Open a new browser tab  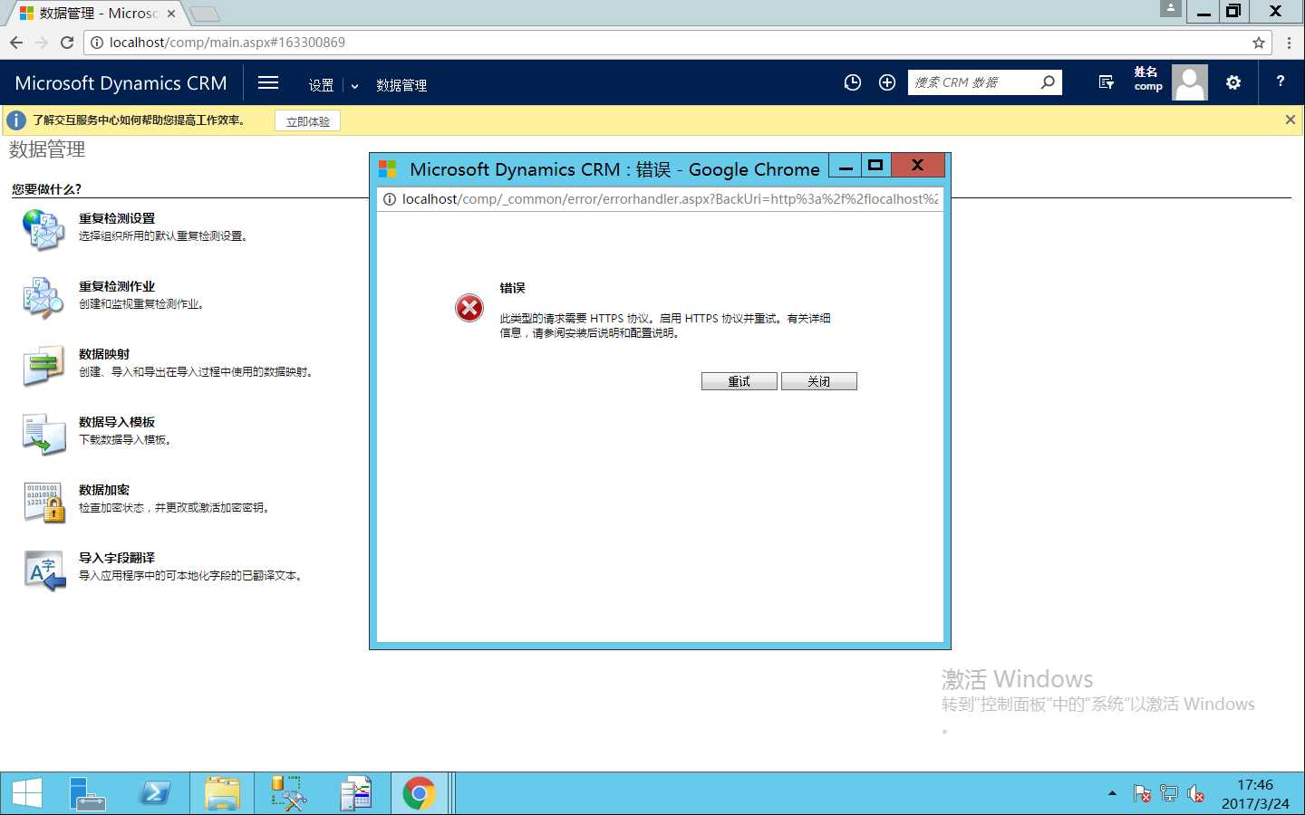tap(205, 14)
